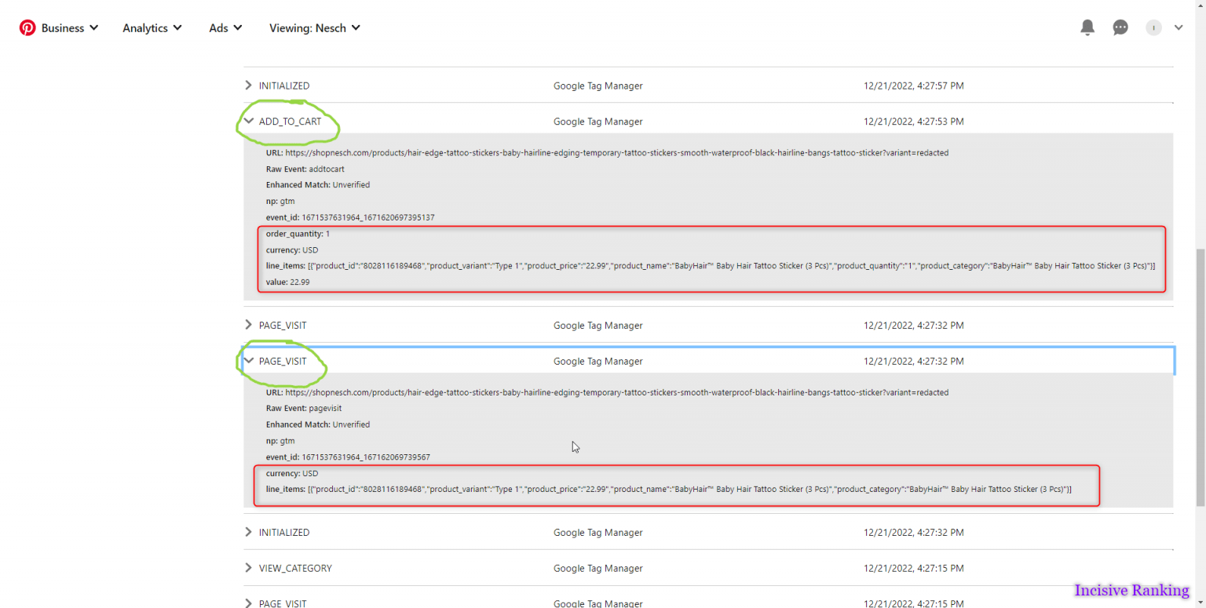Expand the collapsed PAGE_VISIT event arrow
The height and width of the screenshot is (608, 1206).
(x=248, y=325)
